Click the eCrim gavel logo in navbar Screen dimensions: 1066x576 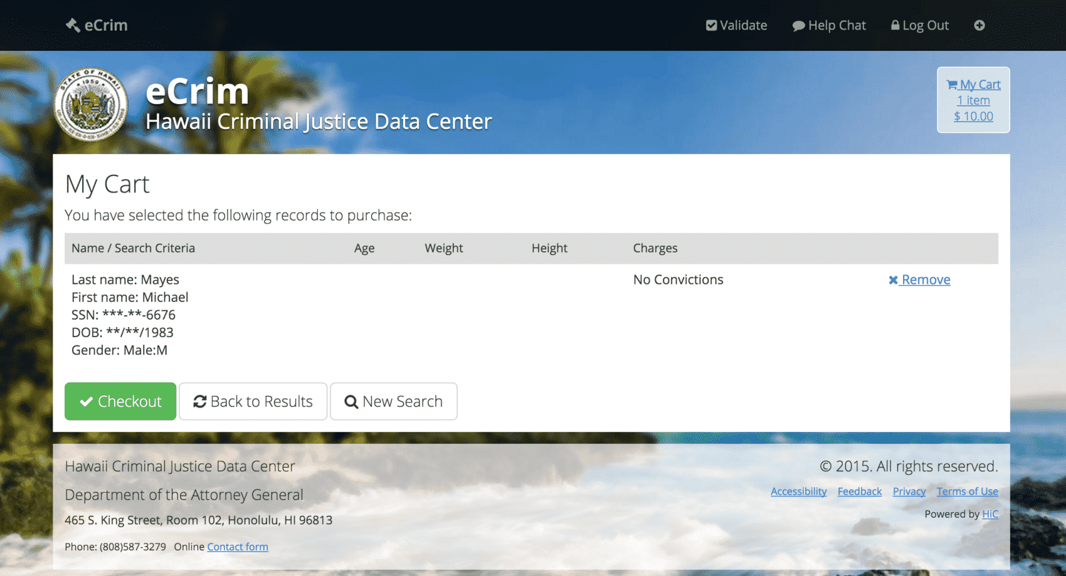tap(97, 25)
